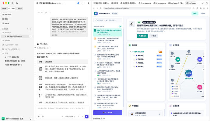Click the InfoNexus AI logo
210x121 pixels.
click(x=96, y=13)
